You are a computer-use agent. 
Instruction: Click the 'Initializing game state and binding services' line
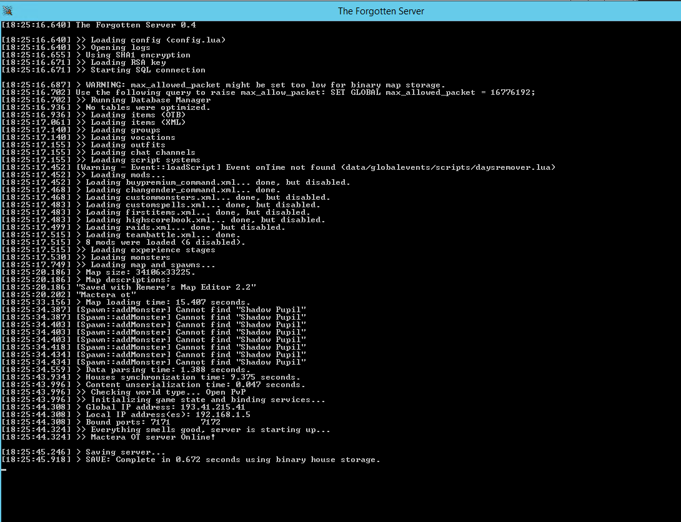coord(163,400)
